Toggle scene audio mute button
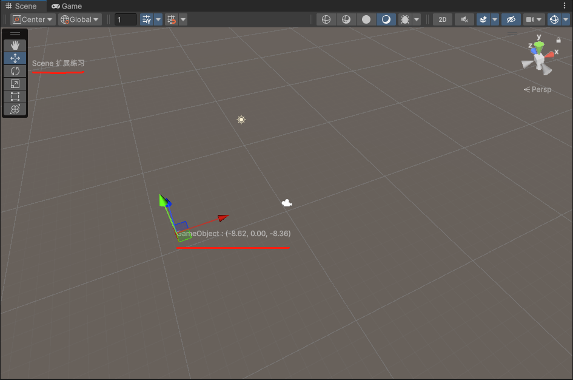Viewport: 573px width, 380px height. 464,19
